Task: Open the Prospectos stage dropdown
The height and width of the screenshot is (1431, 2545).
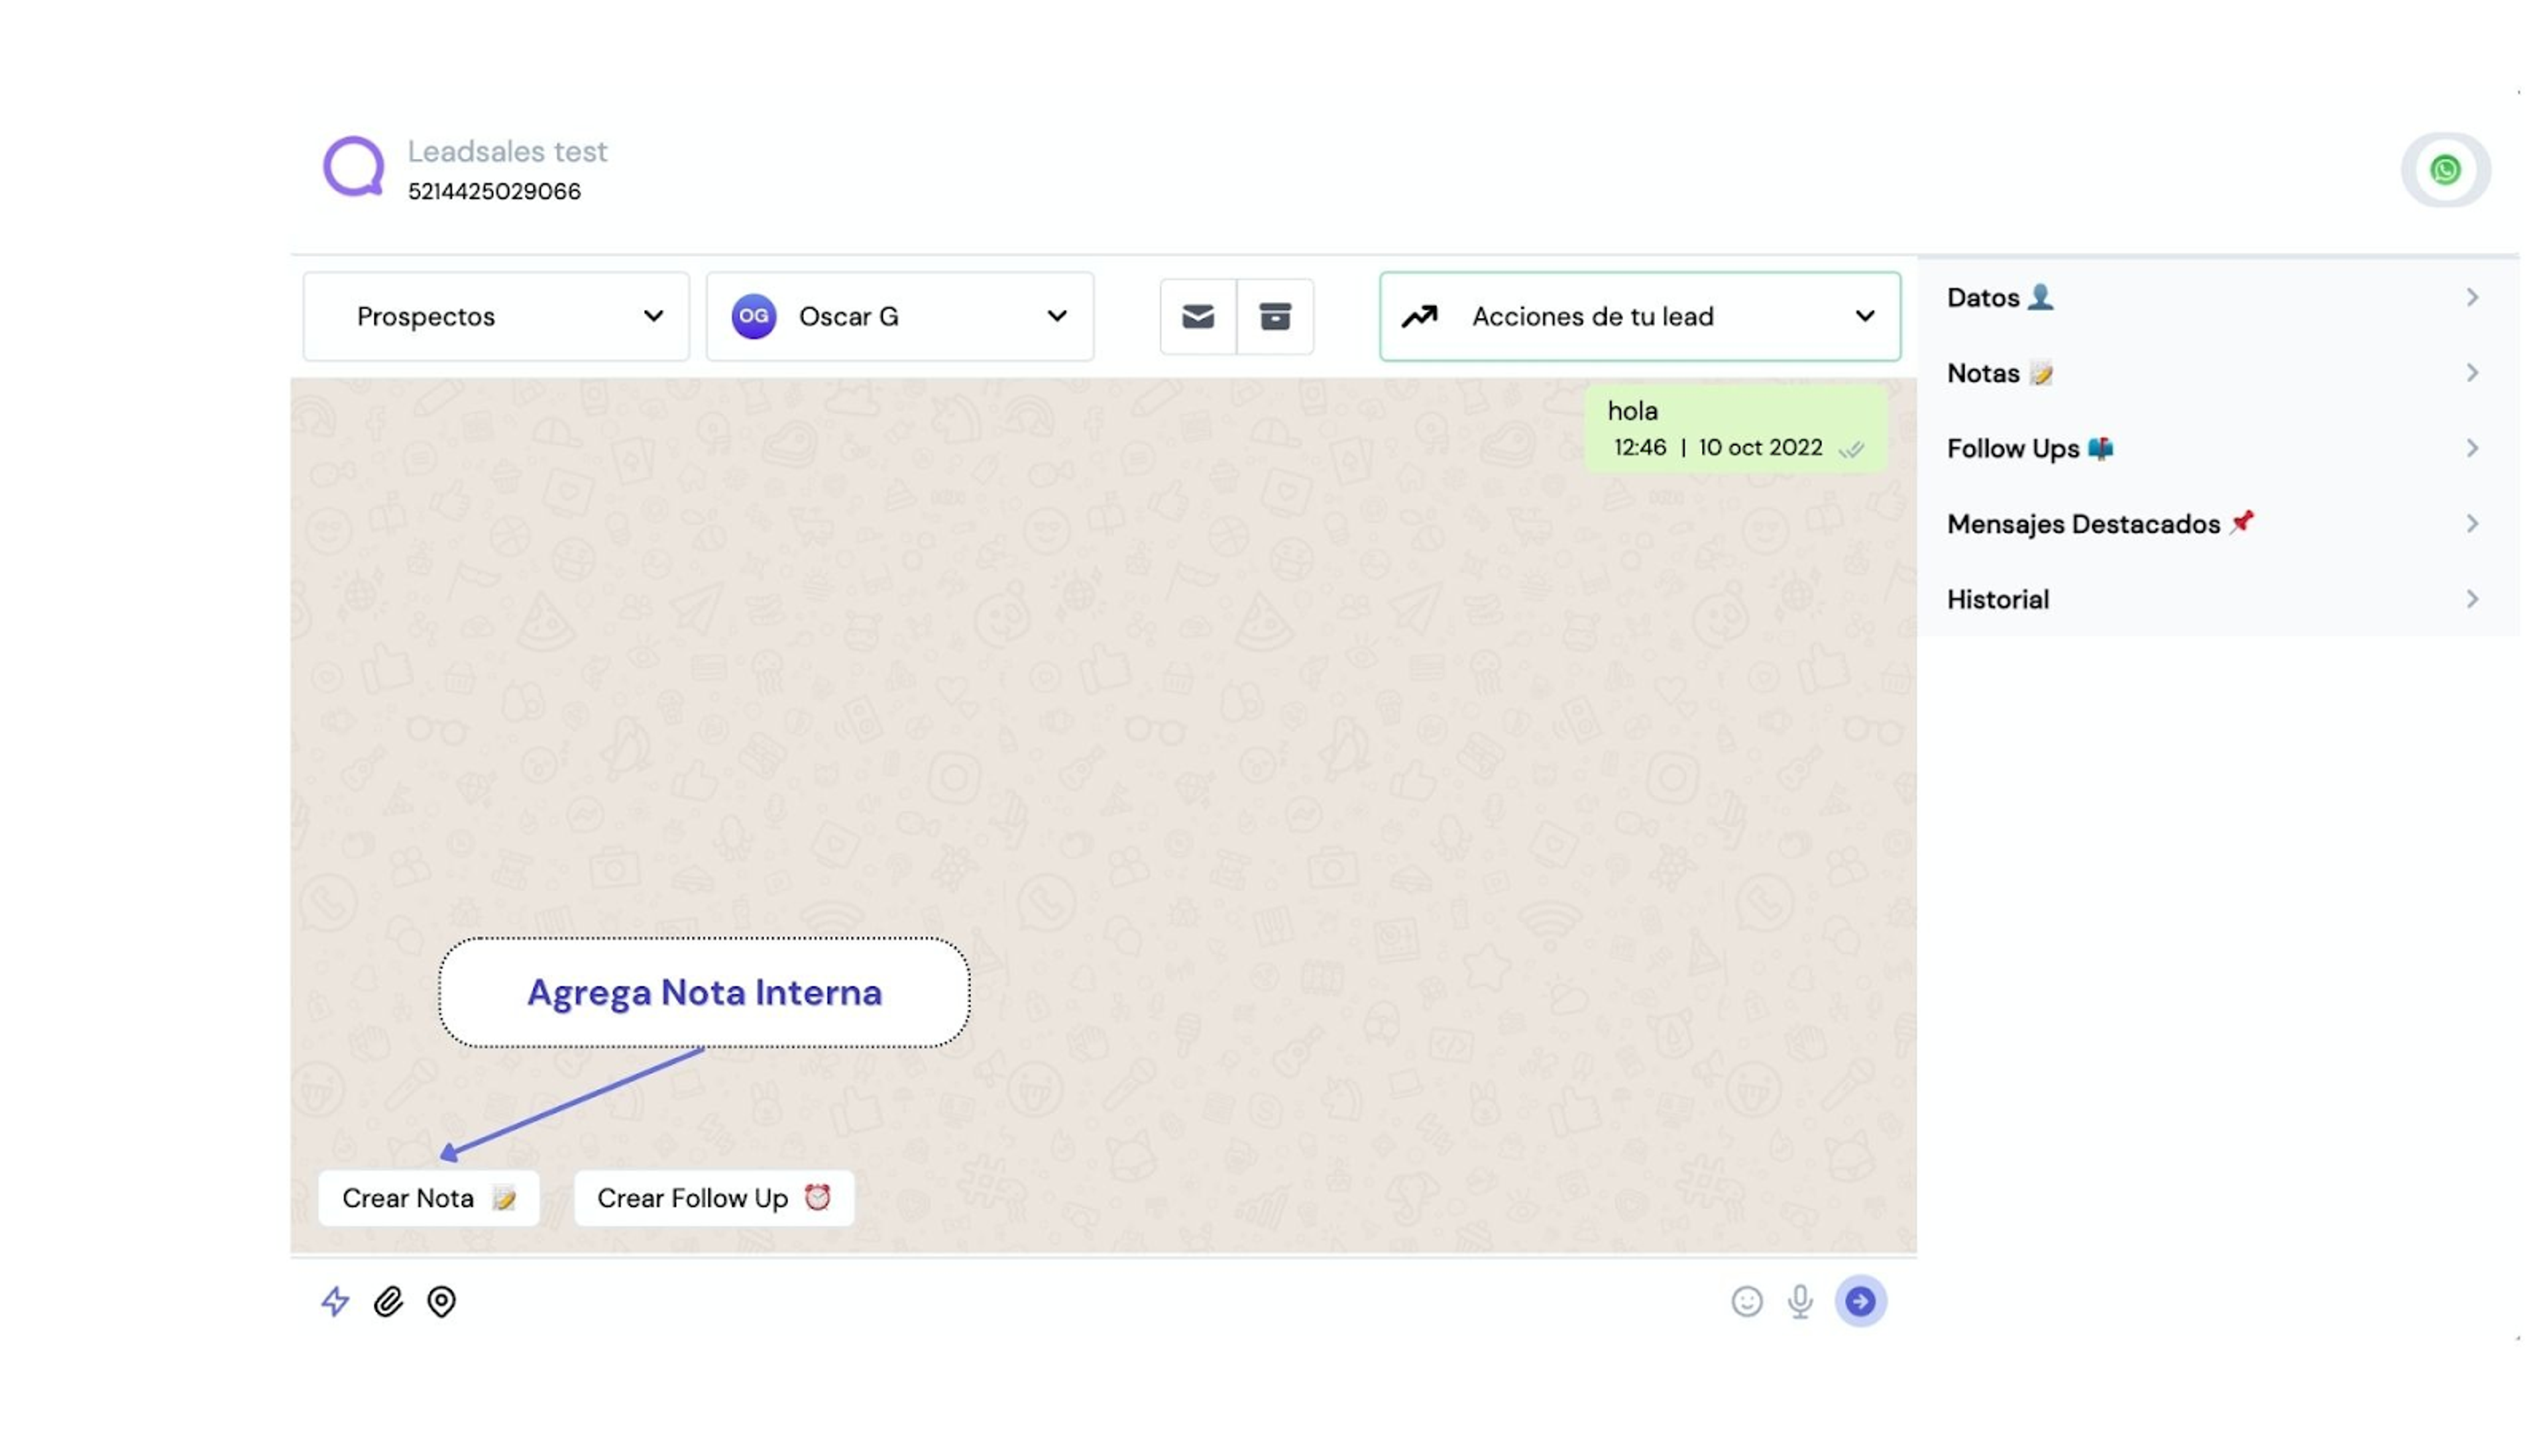Action: pos(496,316)
